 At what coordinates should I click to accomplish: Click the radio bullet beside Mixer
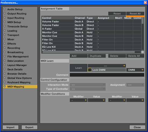click(5, 39)
